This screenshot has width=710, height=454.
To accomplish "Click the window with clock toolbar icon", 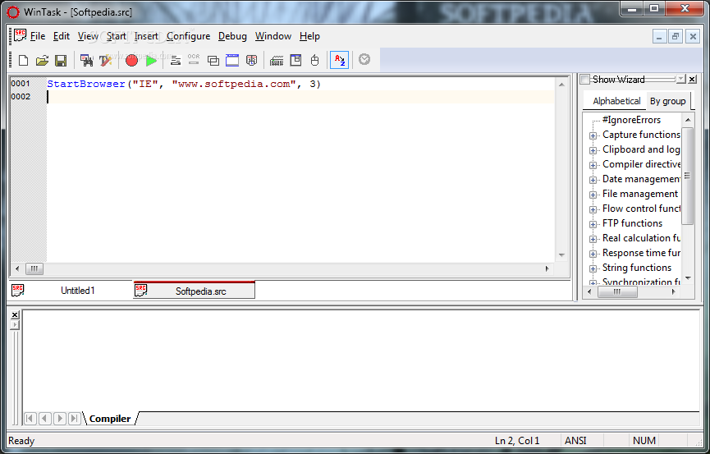I will point(251,60).
